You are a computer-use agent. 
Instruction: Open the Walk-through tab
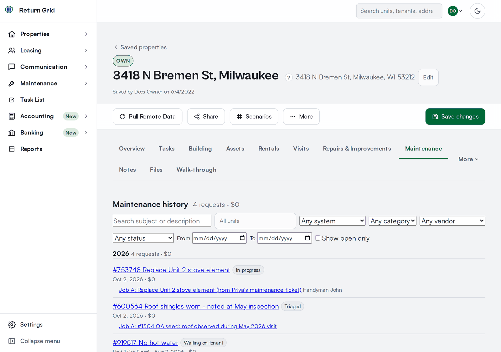pyautogui.click(x=196, y=170)
